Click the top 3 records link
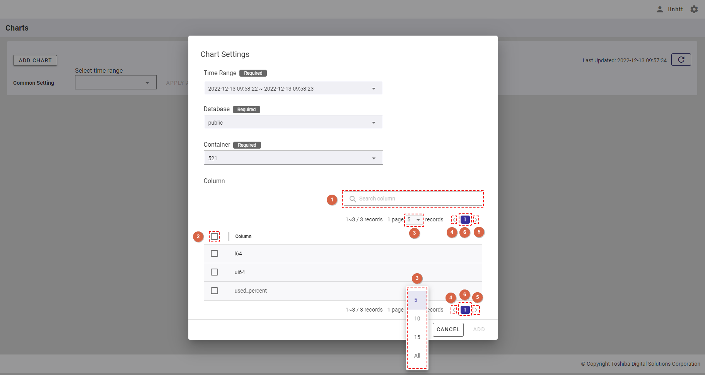The width and height of the screenshot is (705, 375). [x=371, y=219]
